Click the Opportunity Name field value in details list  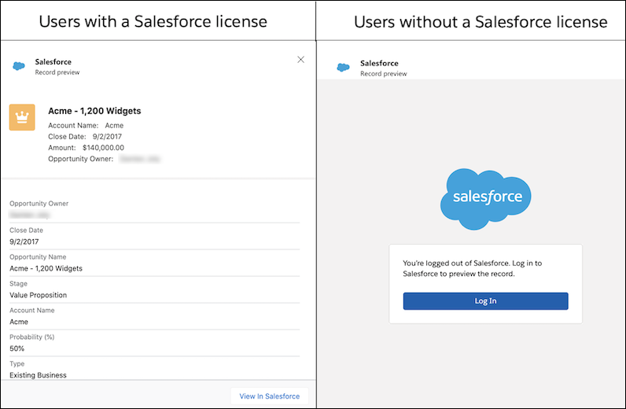click(x=46, y=268)
